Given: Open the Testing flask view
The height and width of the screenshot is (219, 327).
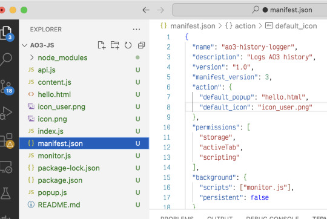Looking at the screenshot, I should tap(5, 194).
